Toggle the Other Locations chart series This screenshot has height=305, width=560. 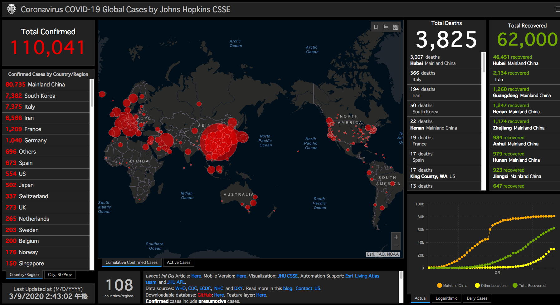pos(491,285)
